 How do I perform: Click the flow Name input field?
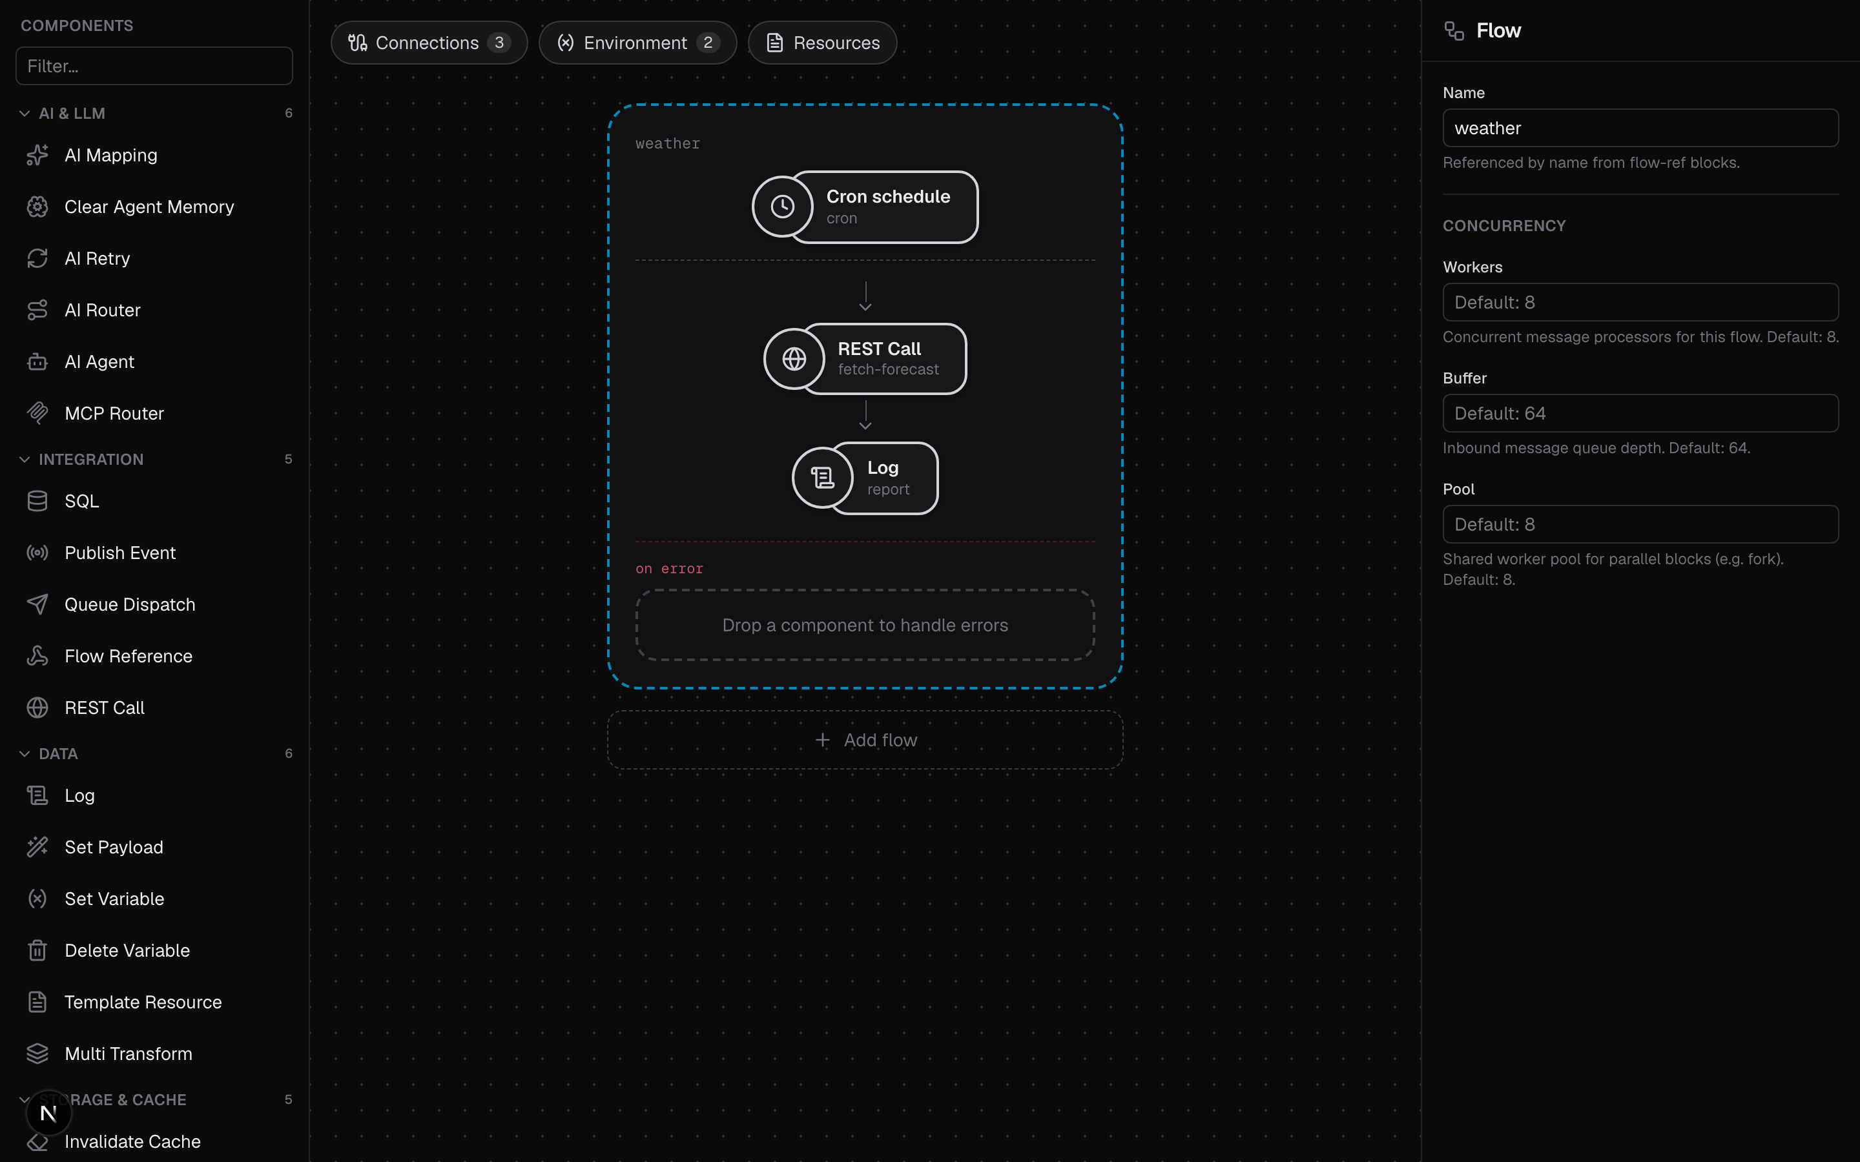[1641, 128]
